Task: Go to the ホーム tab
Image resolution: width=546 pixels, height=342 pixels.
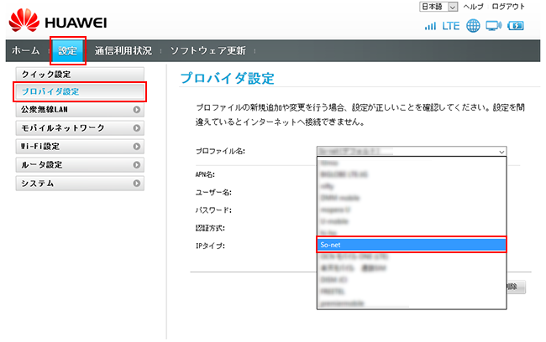Action: tap(25, 51)
